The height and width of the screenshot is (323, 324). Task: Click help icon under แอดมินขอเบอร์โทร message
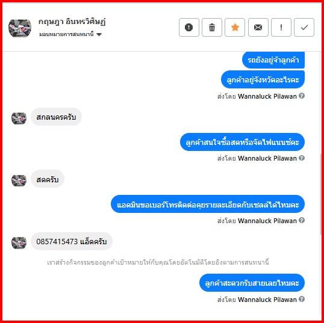(302, 220)
